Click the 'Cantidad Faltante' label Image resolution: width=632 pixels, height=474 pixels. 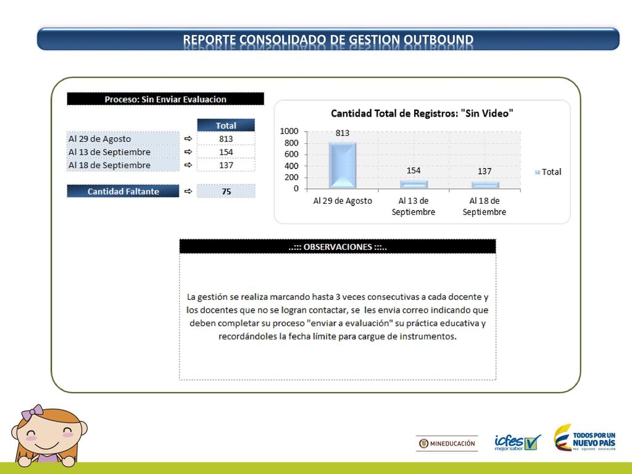tap(123, 191)
